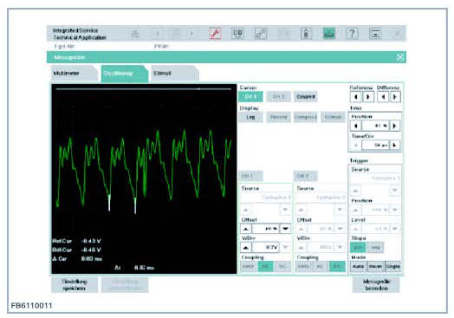454x318 pixels.
Task: Move Reference cursor right with arrow button
Action: coord(368,97)
